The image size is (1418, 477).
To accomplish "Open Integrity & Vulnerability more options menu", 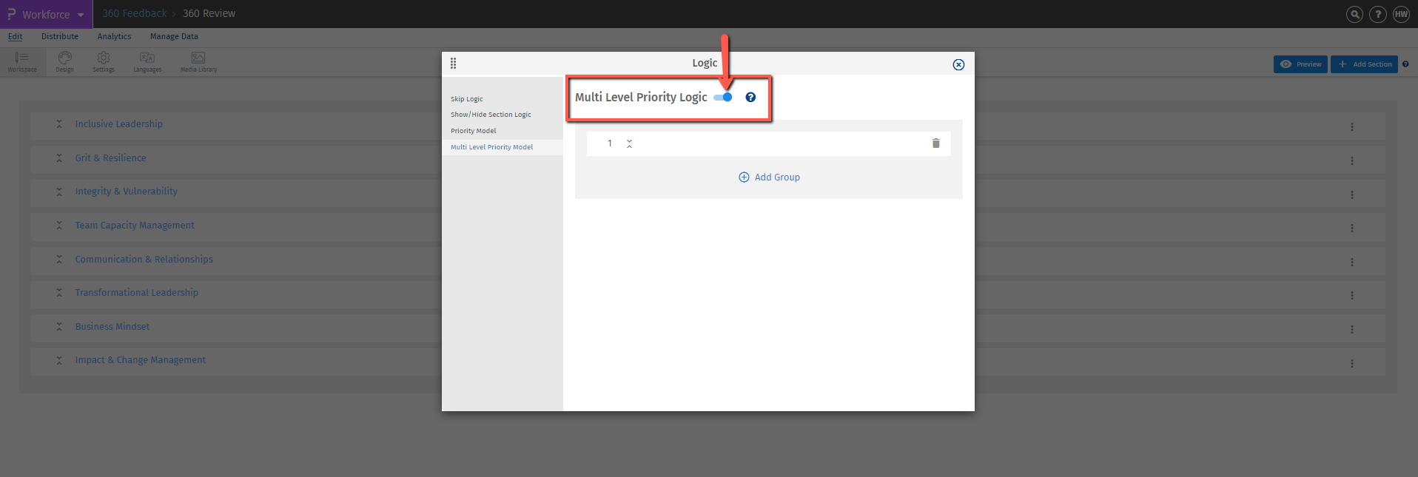I will pyautogui.click(x=1352, y=195).
